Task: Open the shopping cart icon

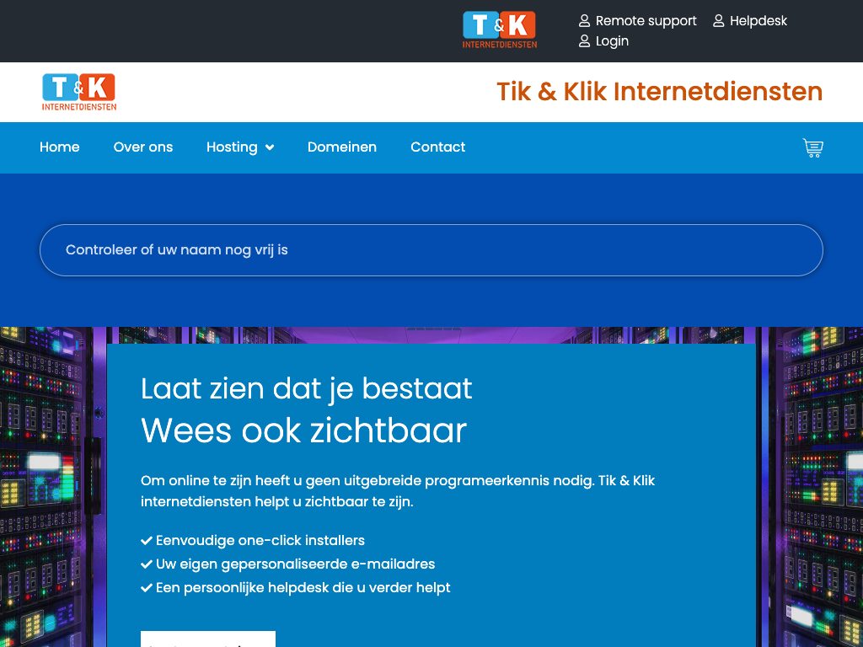Action: (812, 148)
